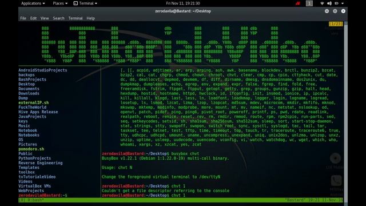Click the red recording indicator icon

[x=297, y=3]
